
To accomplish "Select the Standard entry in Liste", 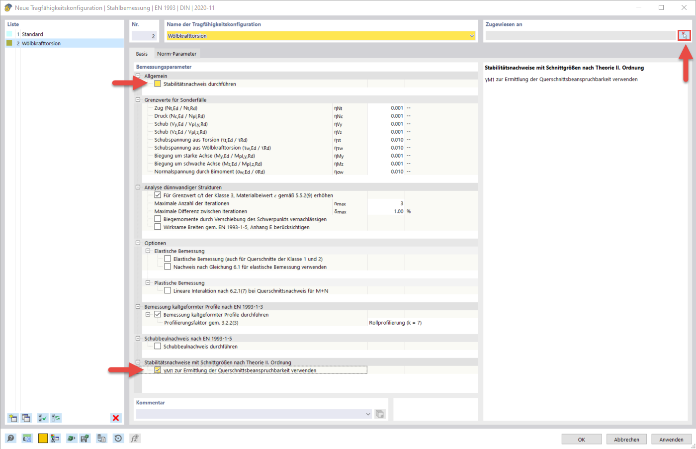I will pos(65,34).
